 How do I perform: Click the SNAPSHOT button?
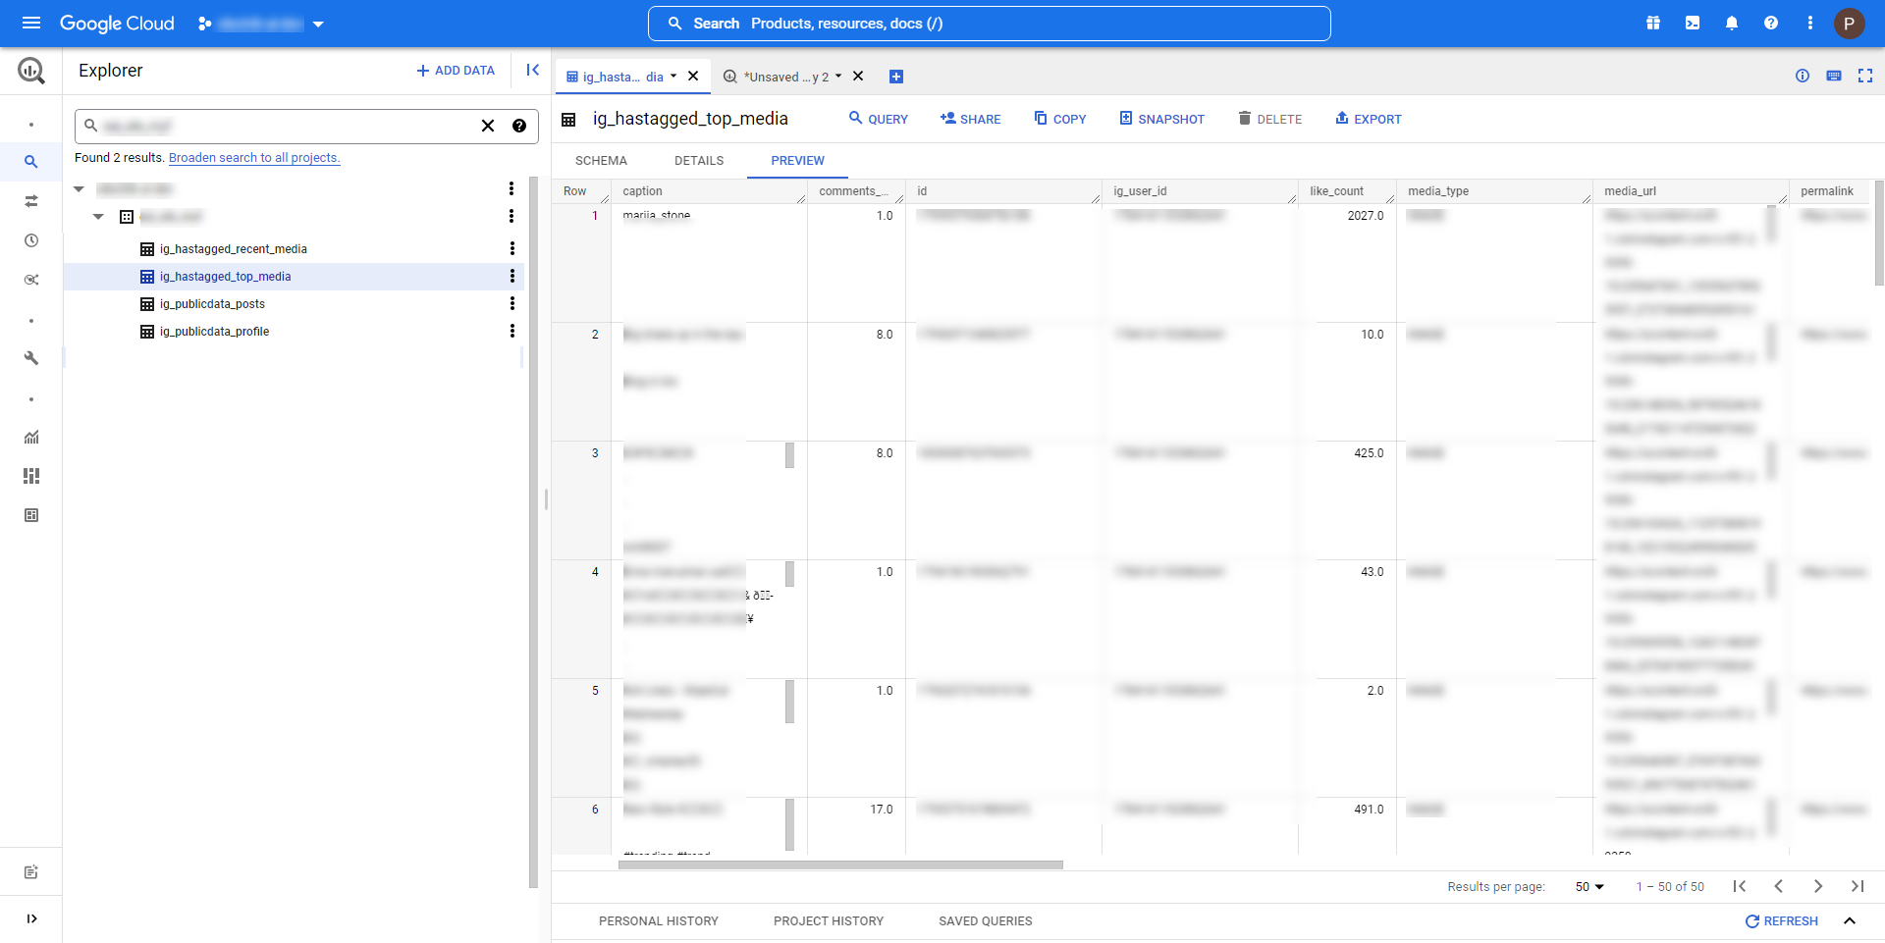pos(1161,119)
